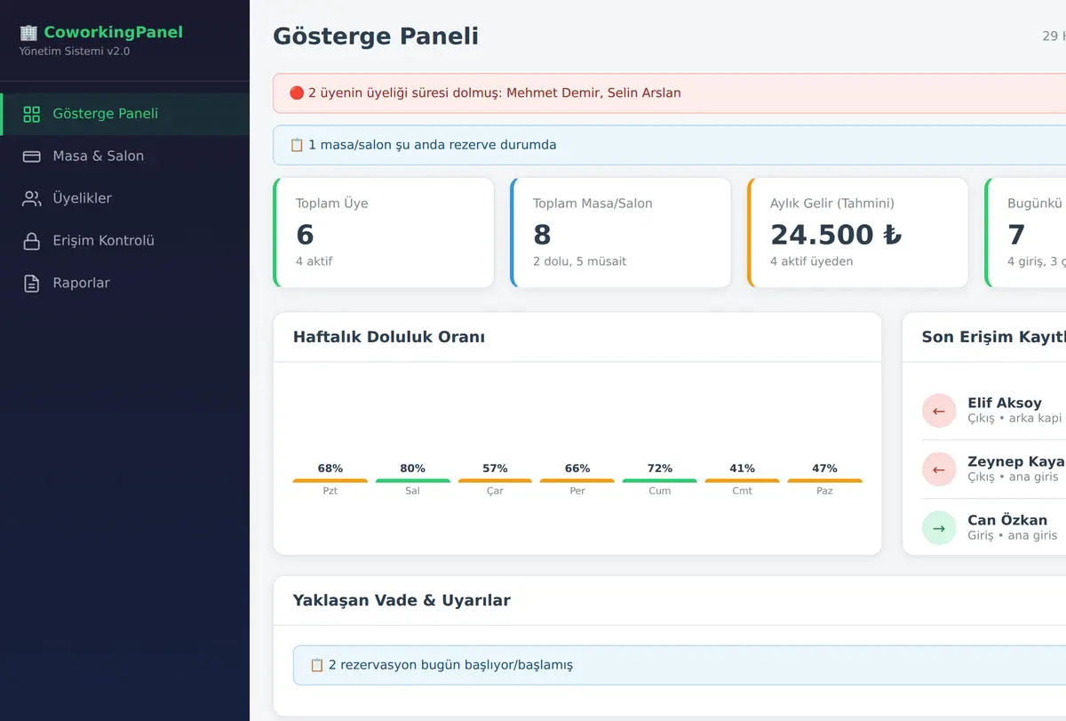Go to Masa & Salon section
Image resolution: width=1066 pixels, height=721 pixels.
point(125,156)
